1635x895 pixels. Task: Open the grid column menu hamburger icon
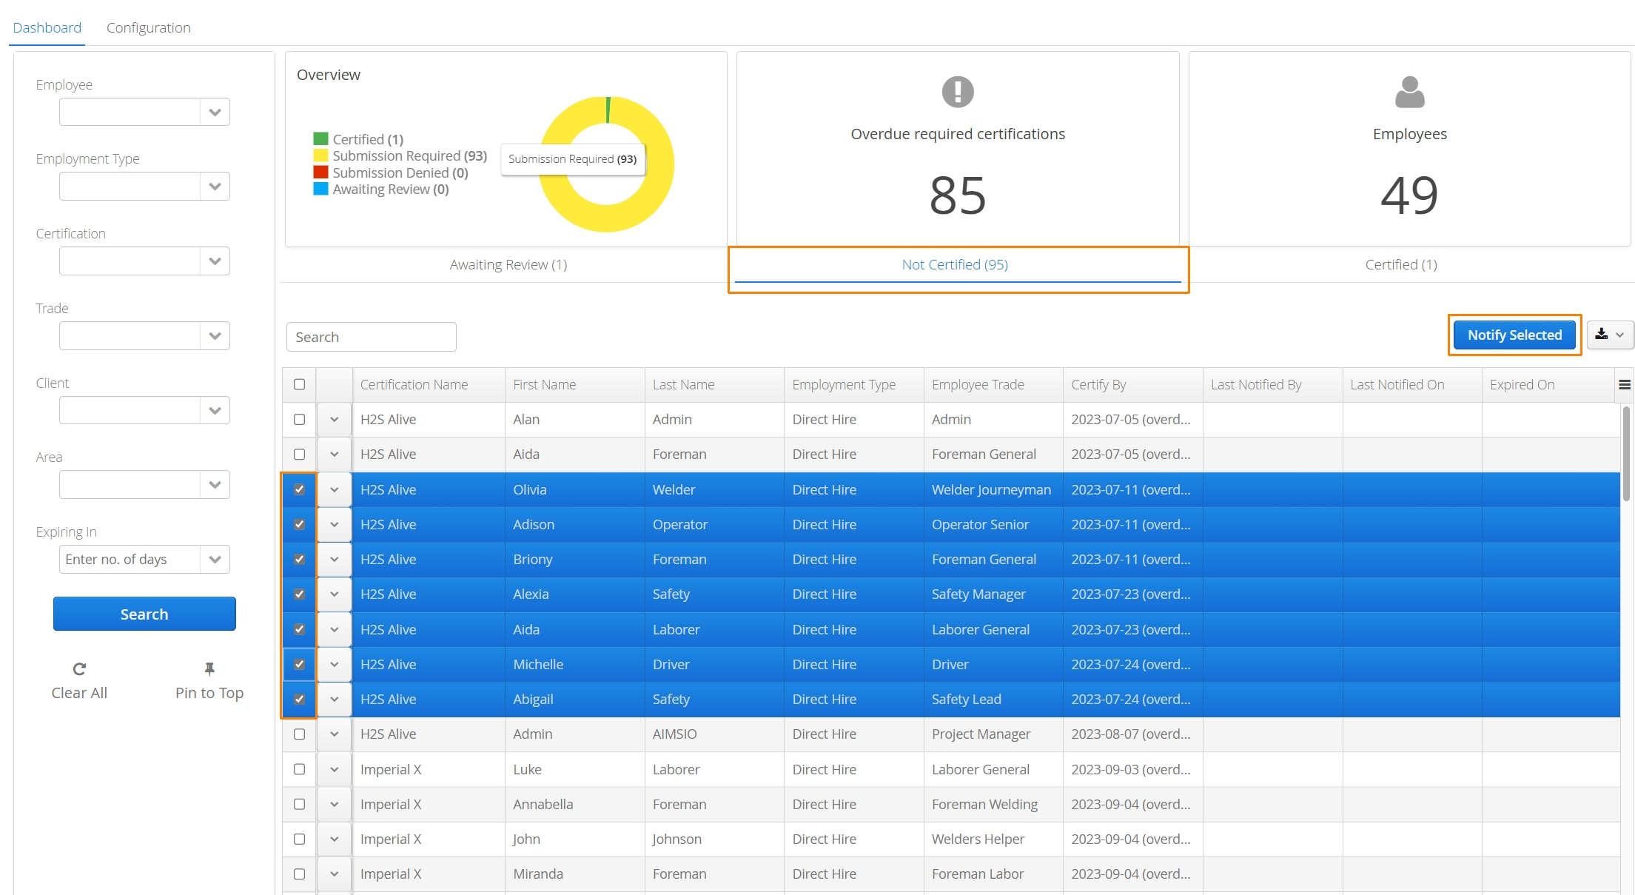point(1625,384)
